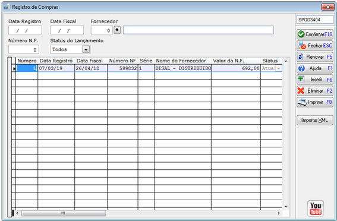Open Ajuda help question mark icon
The height and width of the screenshot is (221, 337).
point(301,68)
